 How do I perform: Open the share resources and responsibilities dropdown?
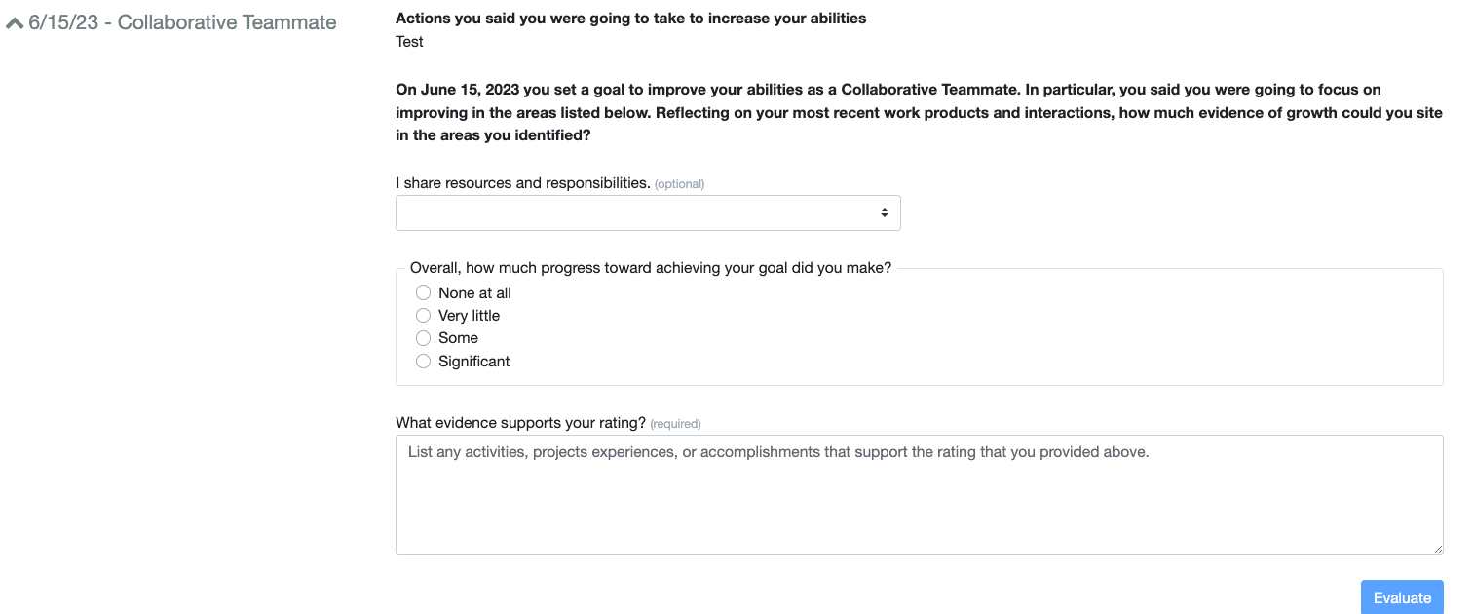pos(647,212)
